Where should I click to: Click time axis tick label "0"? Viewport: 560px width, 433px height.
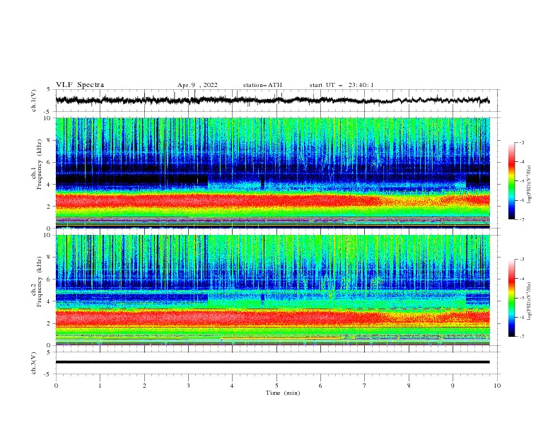[56, 386]
